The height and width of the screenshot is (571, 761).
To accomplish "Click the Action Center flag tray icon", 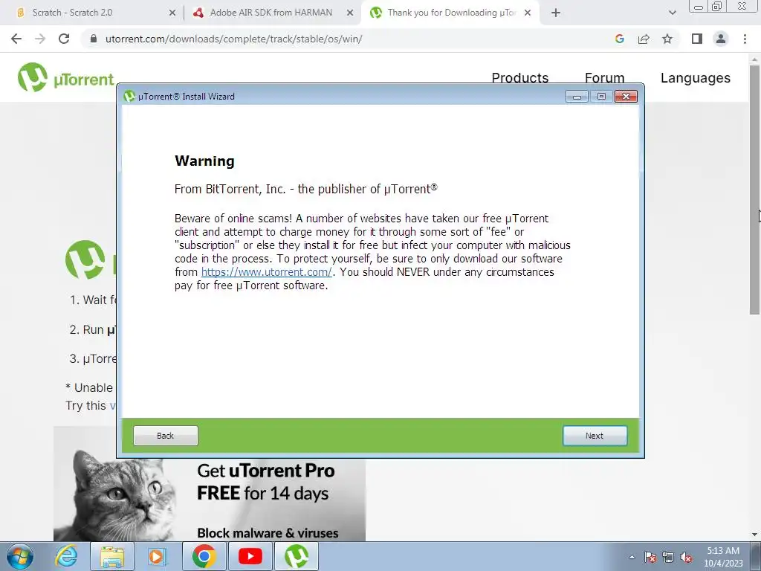I will (650, 557).
